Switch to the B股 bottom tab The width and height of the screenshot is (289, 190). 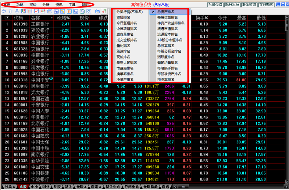pyautogui.click(x=57, y=187)
